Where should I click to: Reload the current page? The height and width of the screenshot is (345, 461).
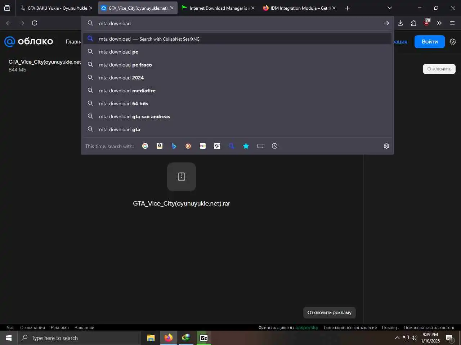point(35,23)
